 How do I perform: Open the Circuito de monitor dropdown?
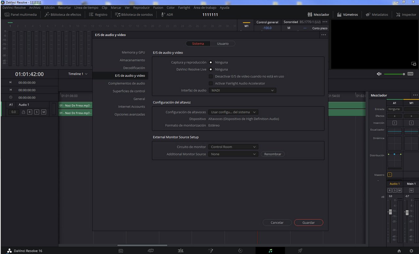coord(233,147)
